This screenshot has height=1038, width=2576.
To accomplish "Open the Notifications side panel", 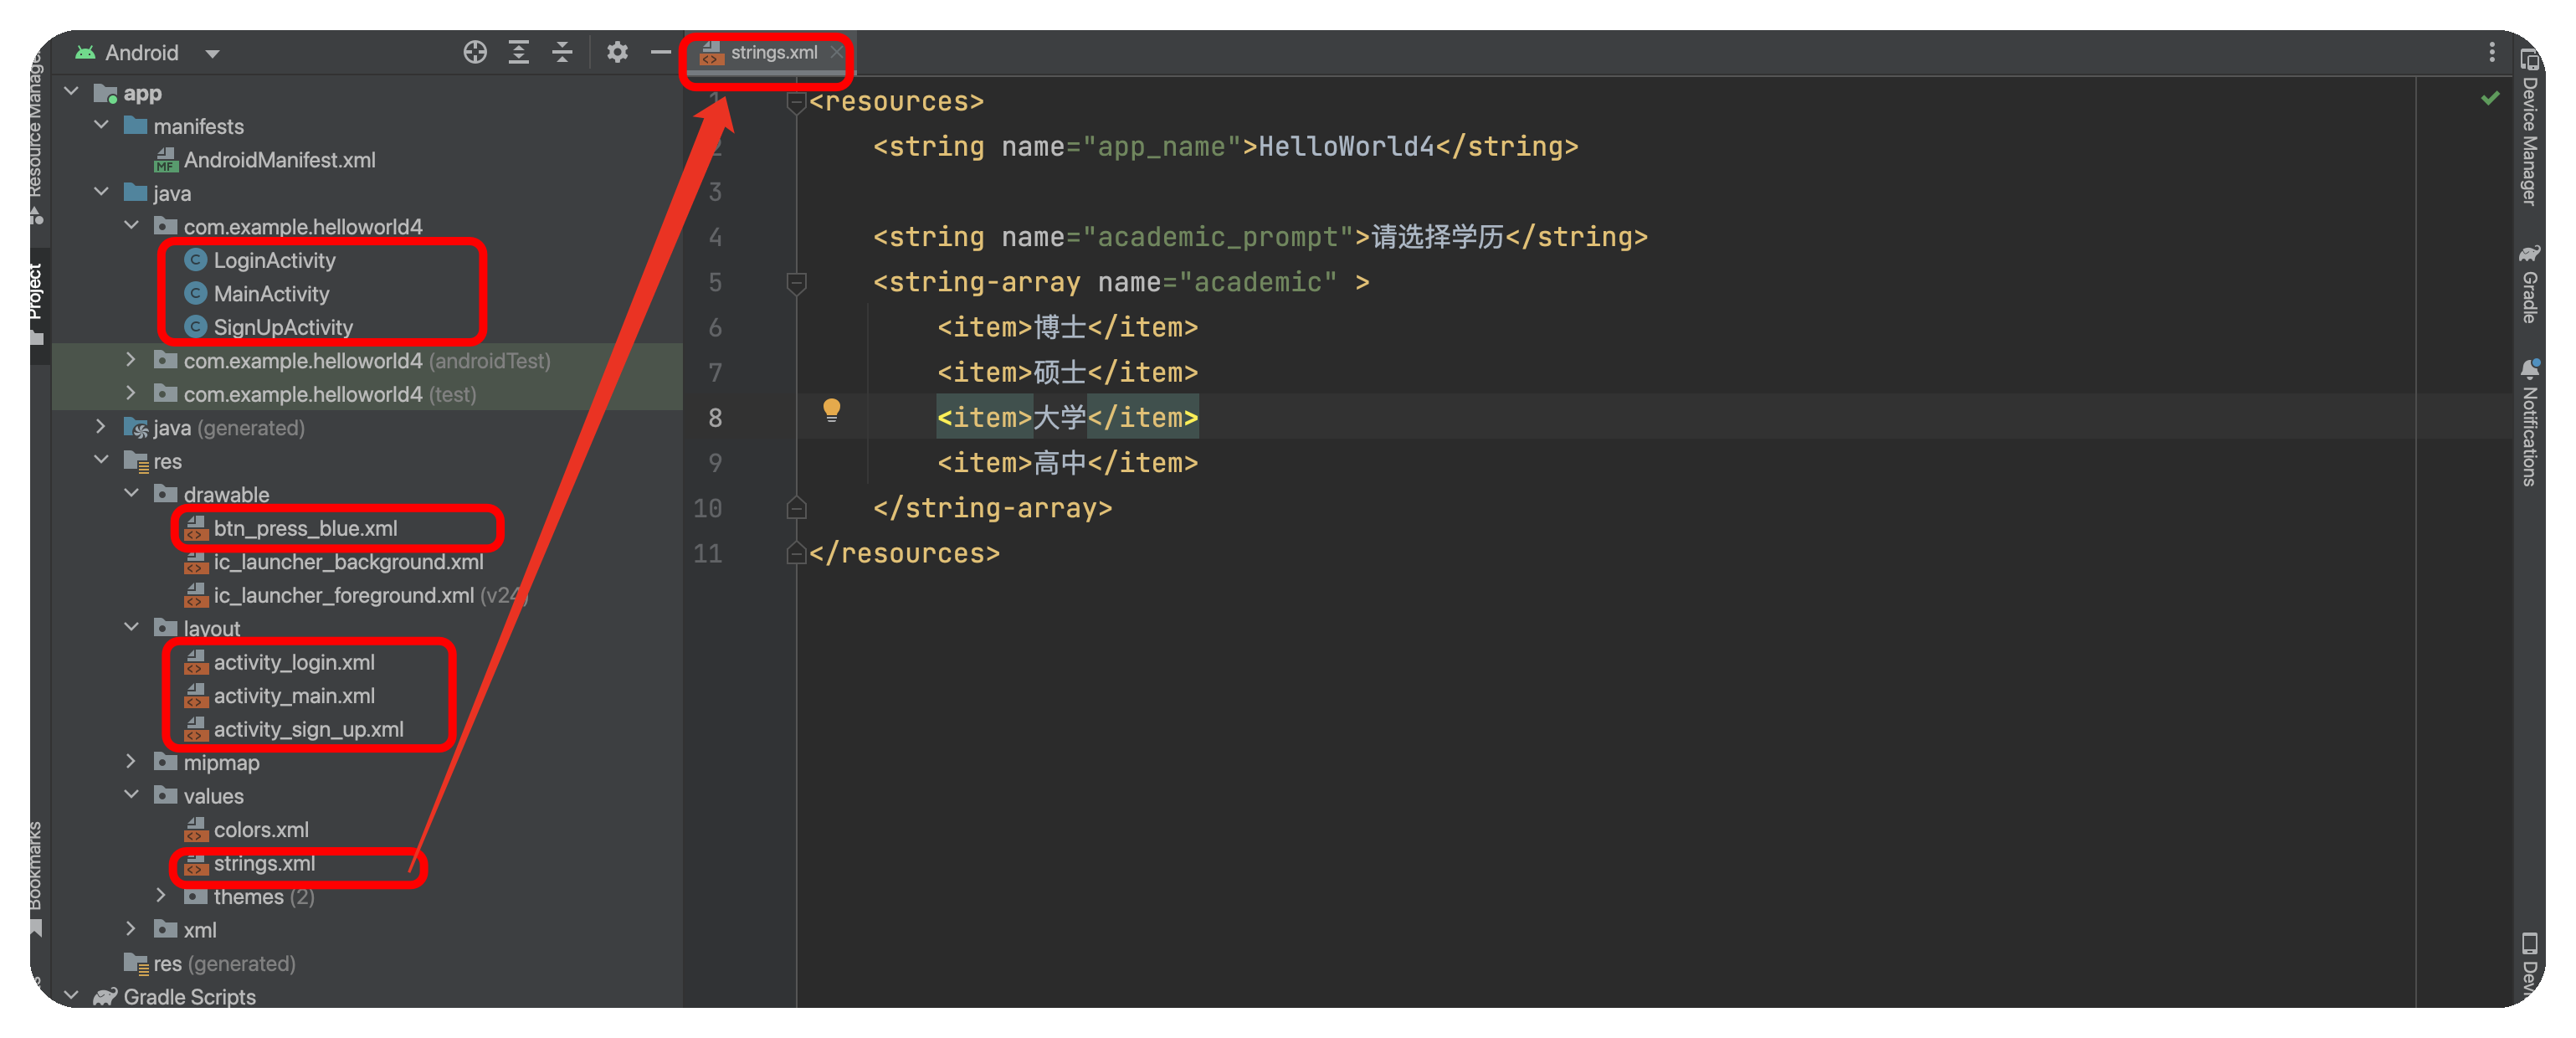I will point(2529,422).
